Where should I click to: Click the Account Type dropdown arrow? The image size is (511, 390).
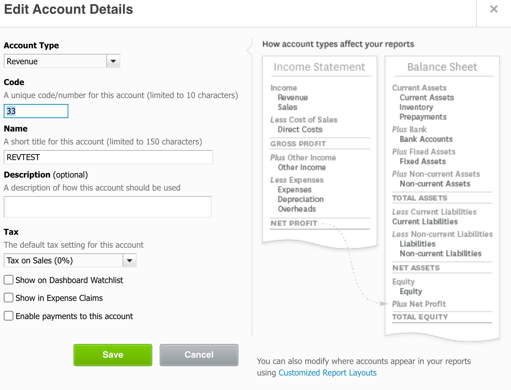pyautogui.click(x=113, y=61)
